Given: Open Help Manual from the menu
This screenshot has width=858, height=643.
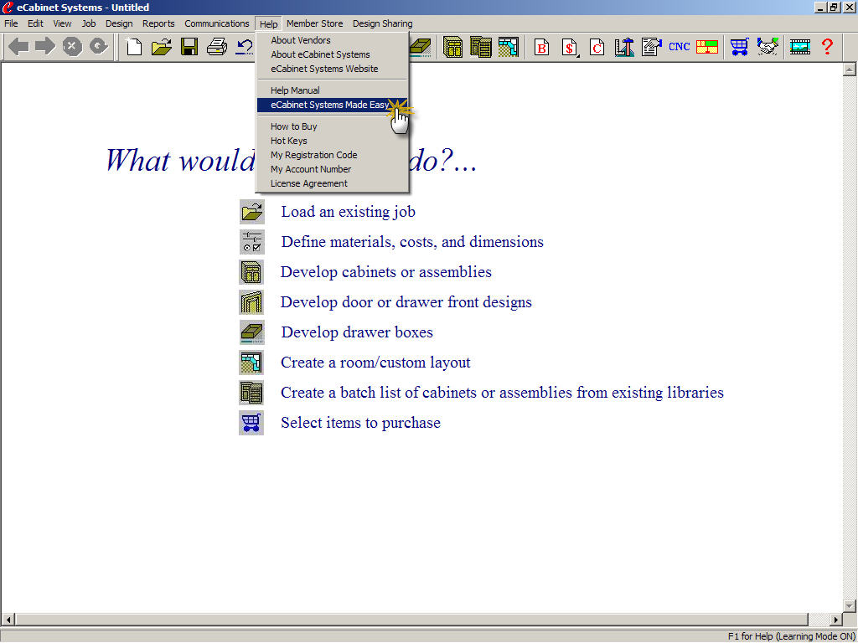Looking at the screenshot, I should pyautogui.click(x=332, y=90).
